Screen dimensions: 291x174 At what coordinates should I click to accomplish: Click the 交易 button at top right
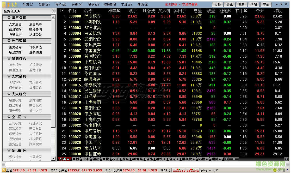tap(241, 4)
